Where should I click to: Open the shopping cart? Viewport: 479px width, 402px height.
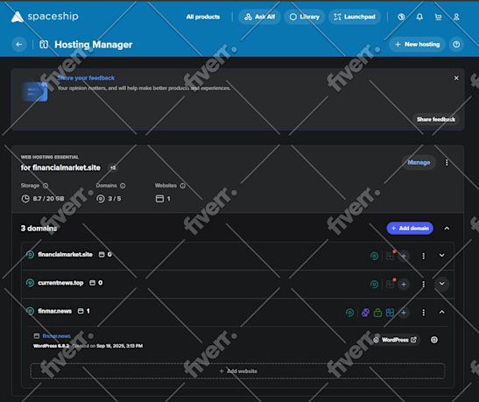(438, 17)
